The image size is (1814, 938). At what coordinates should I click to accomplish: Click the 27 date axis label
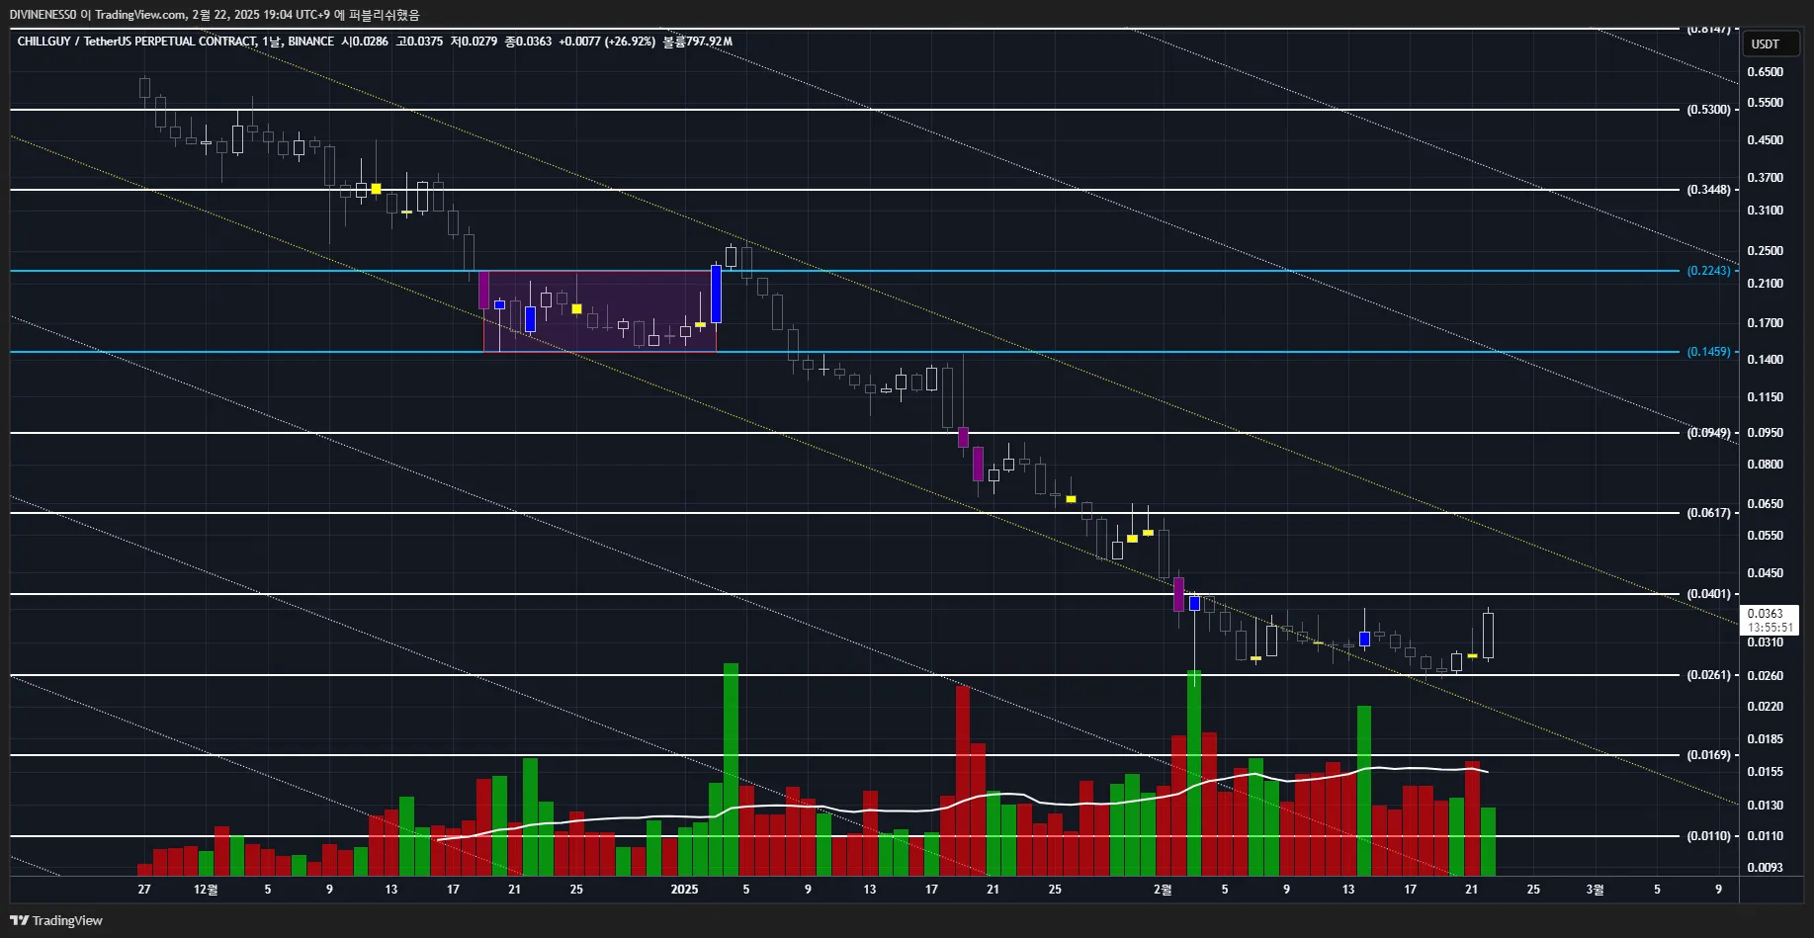tap(144, 890)
